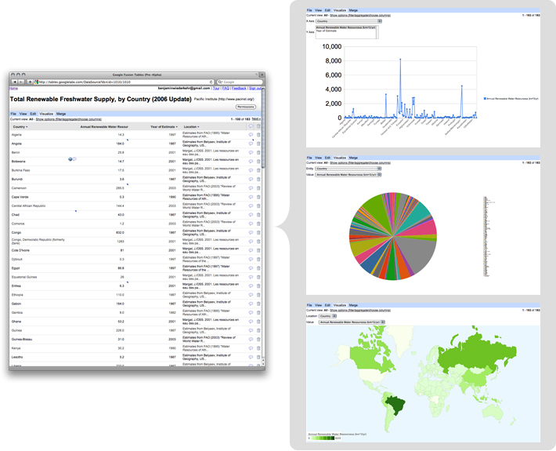Click the Feedback link
This screenshot has height=451, width=556.
[x=239, y=88]
